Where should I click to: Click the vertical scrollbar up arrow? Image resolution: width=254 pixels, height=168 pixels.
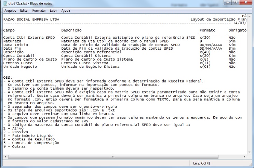coord(249,16)
